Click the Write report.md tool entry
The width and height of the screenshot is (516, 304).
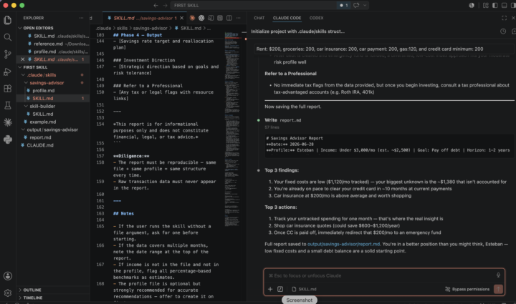[282, 120]
